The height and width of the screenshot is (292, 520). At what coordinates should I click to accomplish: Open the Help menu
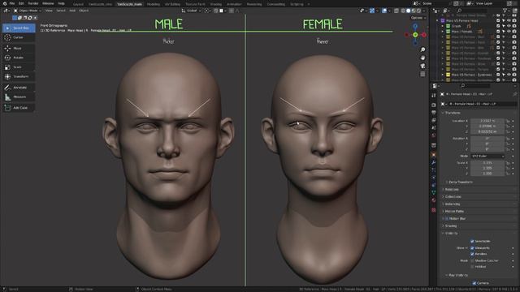[62, 3]
